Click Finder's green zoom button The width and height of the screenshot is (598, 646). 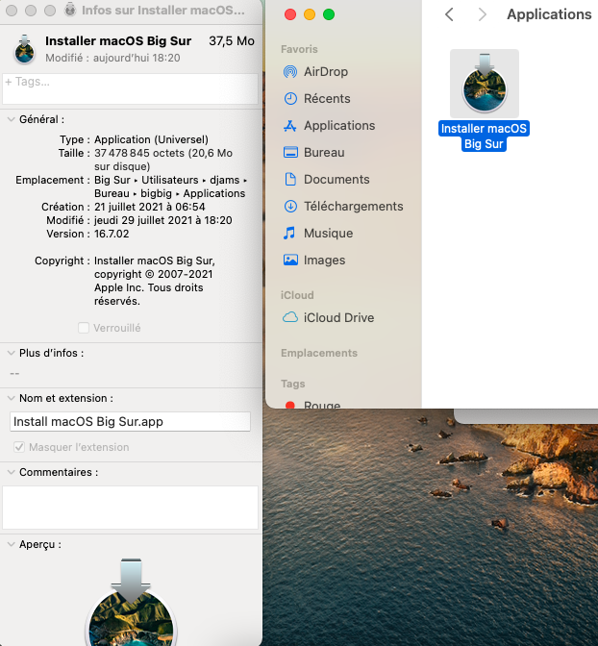(329, 14)
